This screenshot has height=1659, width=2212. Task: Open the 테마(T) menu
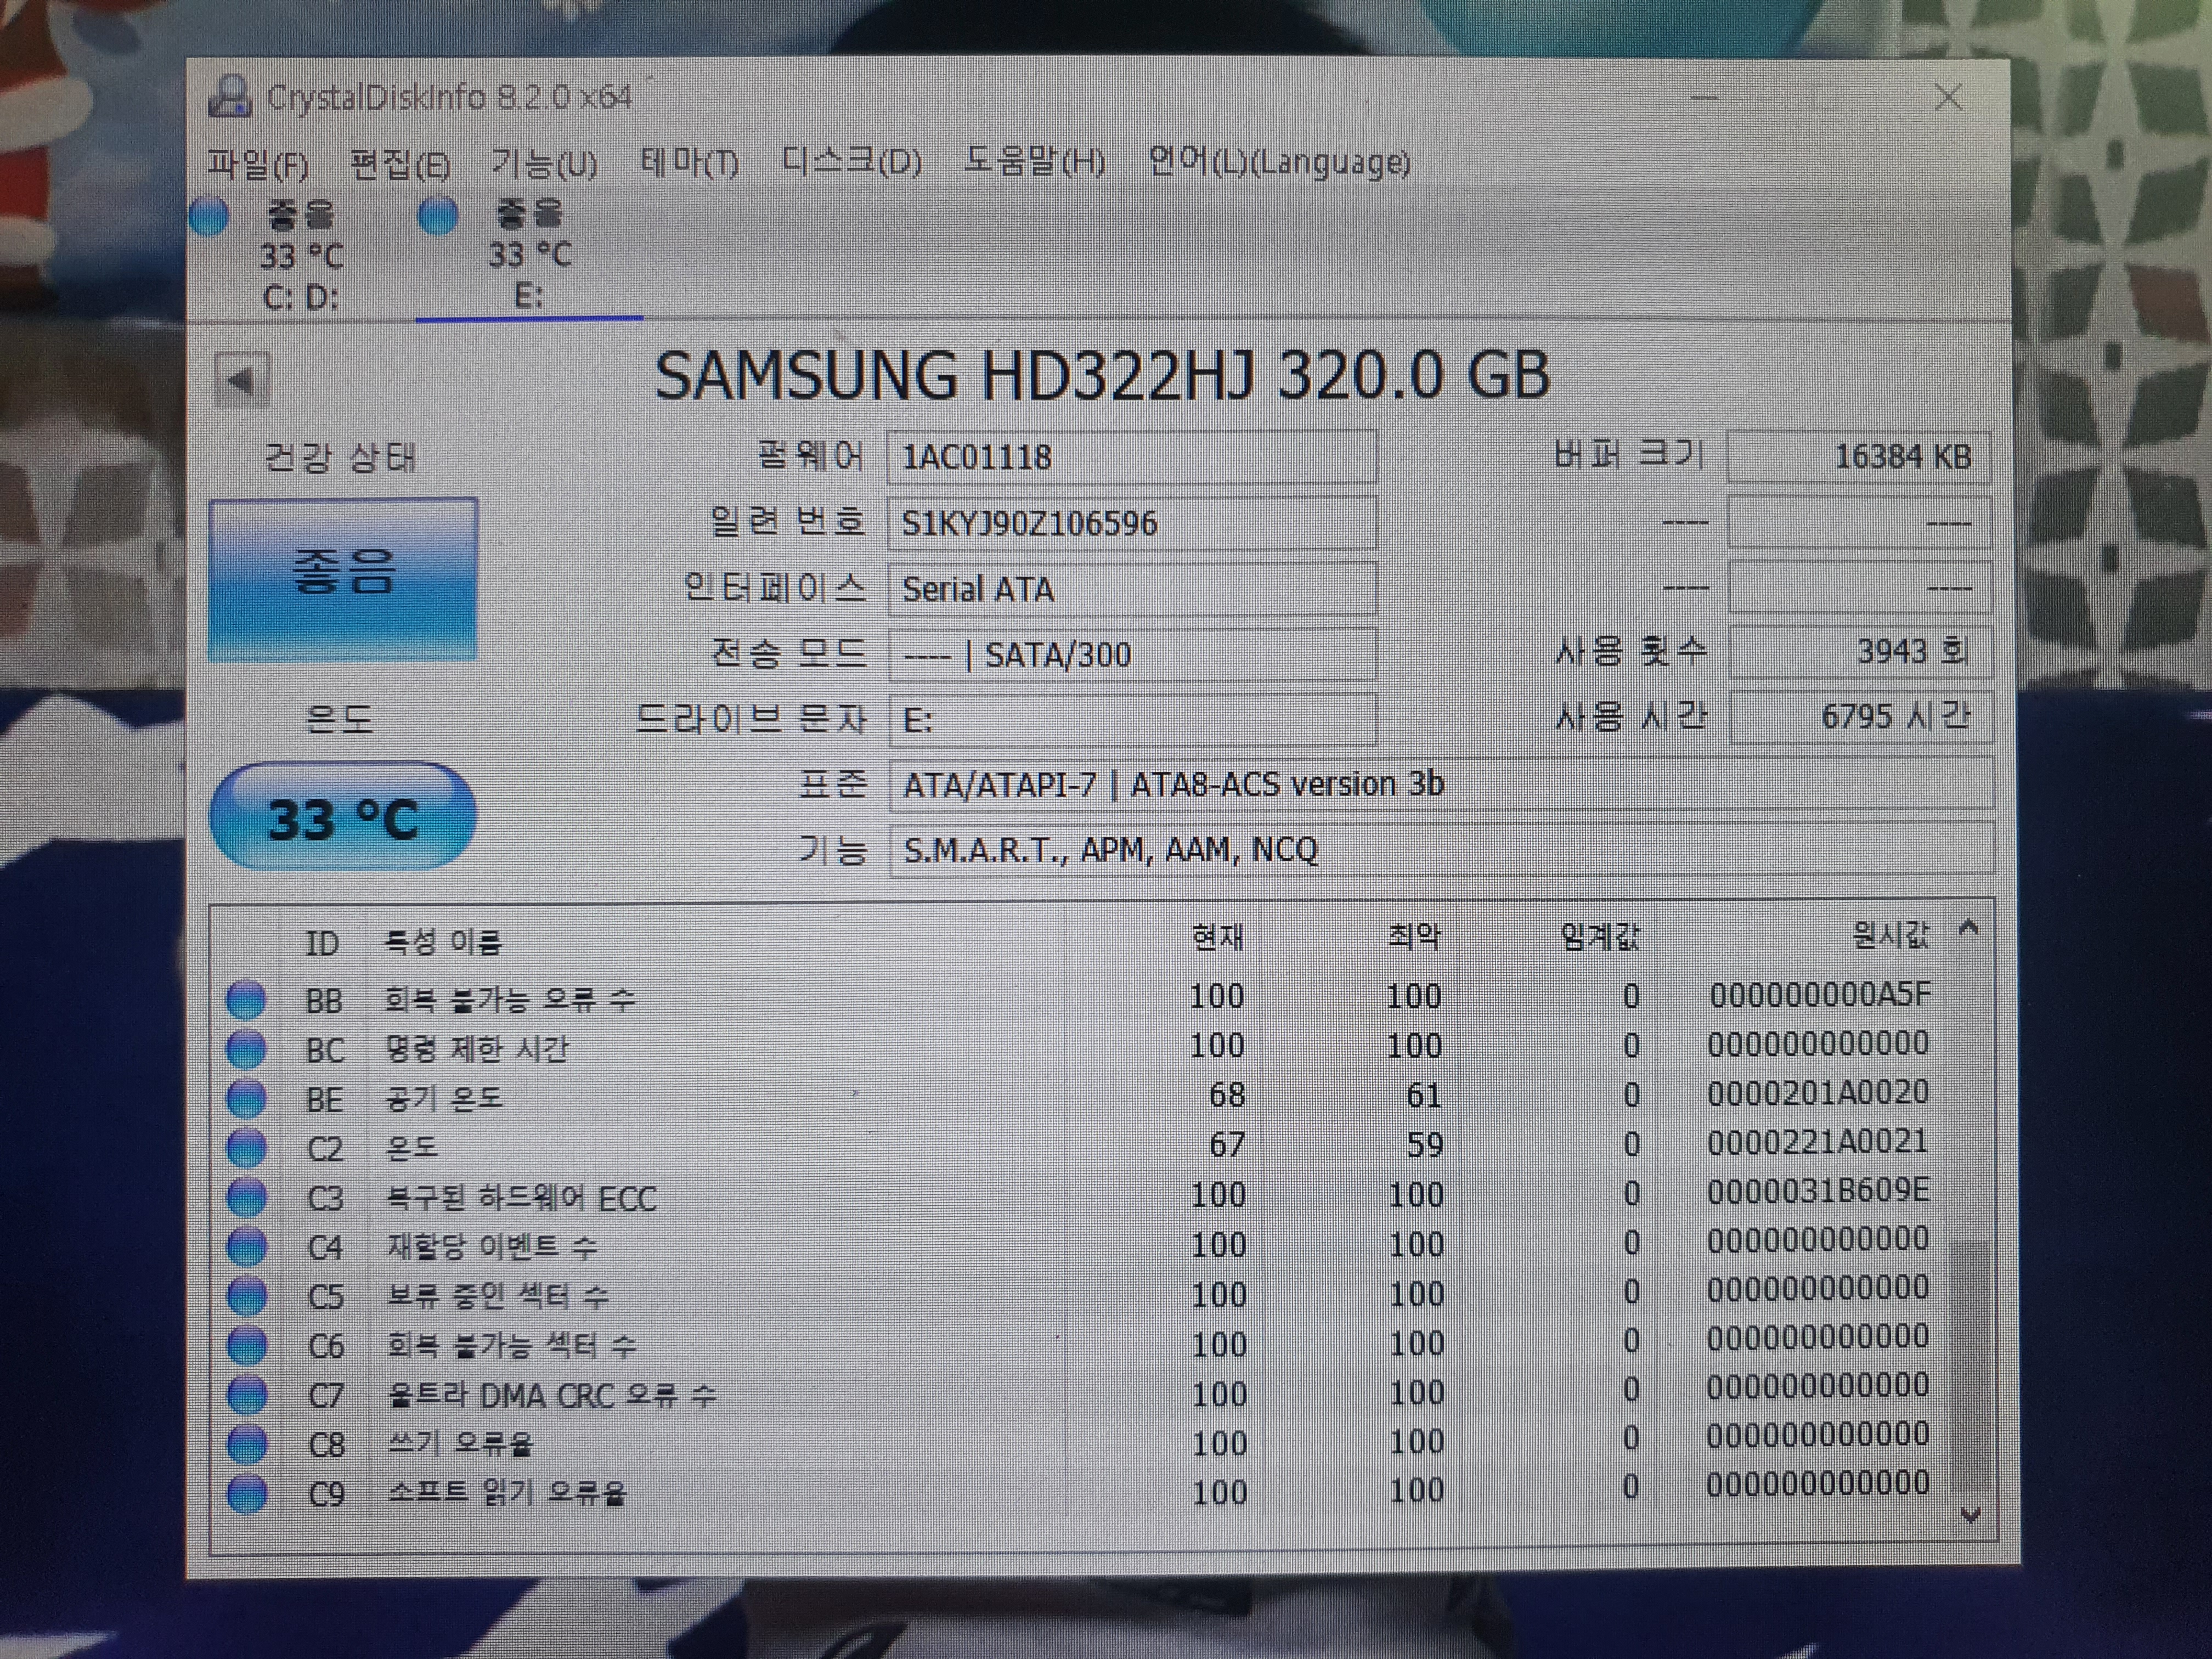tap(689, 162)
